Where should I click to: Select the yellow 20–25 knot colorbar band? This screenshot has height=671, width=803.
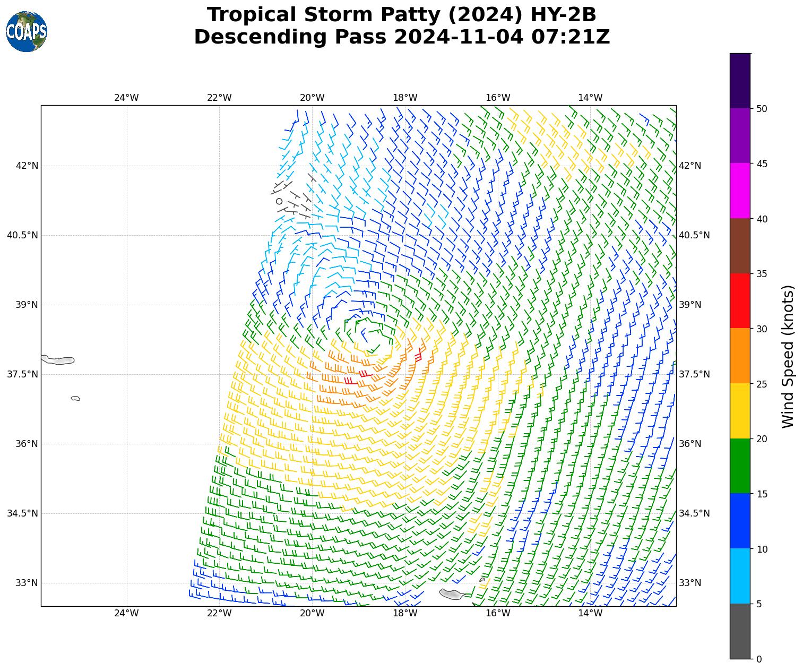(740, 411)
